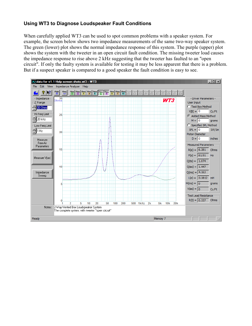The height and width of the screenshot is (326, 252).
Task: Open the Help menu
Action: (x=85, y=86)
